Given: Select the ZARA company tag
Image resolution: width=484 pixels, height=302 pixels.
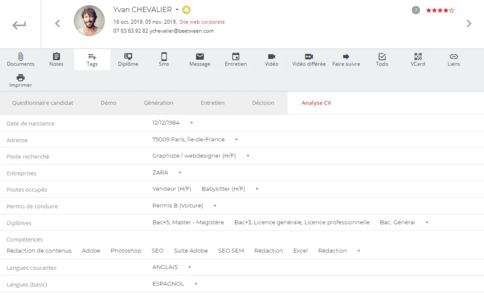Looking at the screenshot, I should pyautogui.click(x=160, y=172).
